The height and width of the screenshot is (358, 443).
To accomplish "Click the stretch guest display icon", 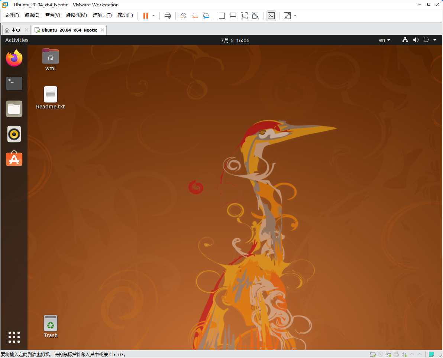I will pyautogui.click(x=287, y=16).
